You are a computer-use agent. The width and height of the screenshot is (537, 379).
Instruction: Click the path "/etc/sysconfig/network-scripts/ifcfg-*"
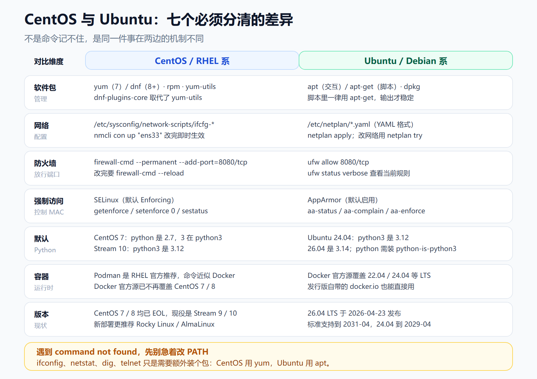pyautogui.click(x=154, y=125)
